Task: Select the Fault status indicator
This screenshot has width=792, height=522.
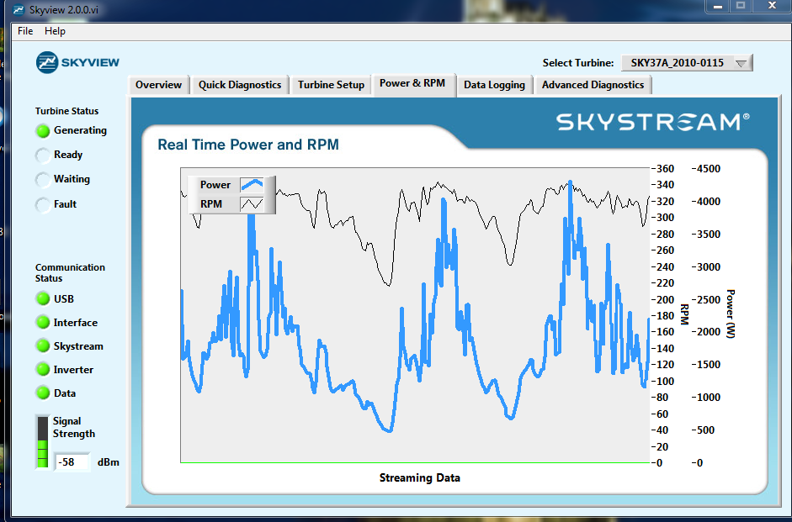Action: click(43, 204)
